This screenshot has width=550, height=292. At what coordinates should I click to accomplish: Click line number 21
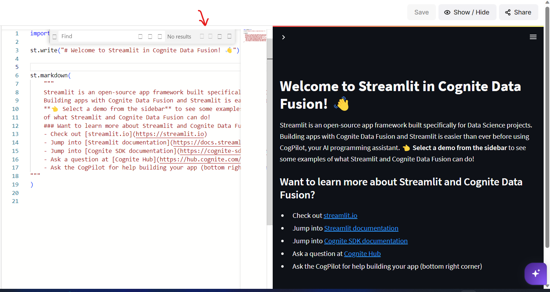[x=15, y=201]
